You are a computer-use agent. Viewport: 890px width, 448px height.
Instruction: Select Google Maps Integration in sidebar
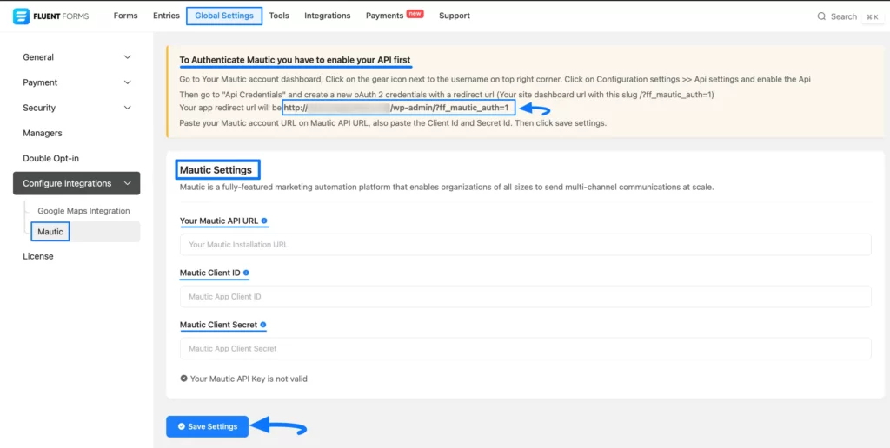(83, 211)
